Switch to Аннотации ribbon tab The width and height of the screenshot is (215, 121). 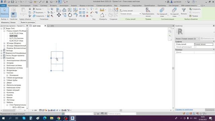click(x=64, y=5)
